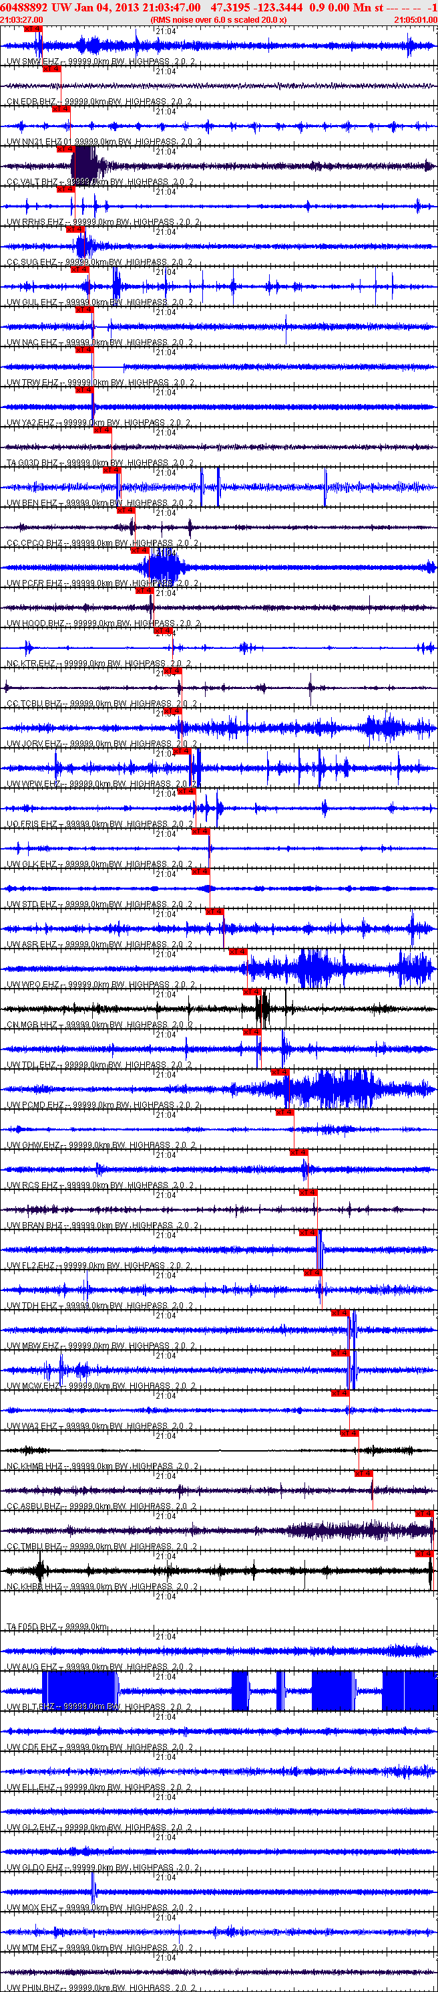This screenshot has height=1992, width=438.
Task: Click the UW BLT EHZ station label
Action: pyautogui.click(x=30, y=1708)
